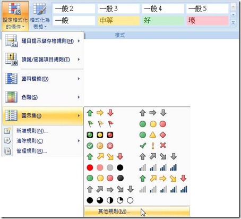The width and height of the screenshot is (241, 219).
Task: Select the 一般 4 cell style
Action: pyautogui.click(x=162, y=9)
